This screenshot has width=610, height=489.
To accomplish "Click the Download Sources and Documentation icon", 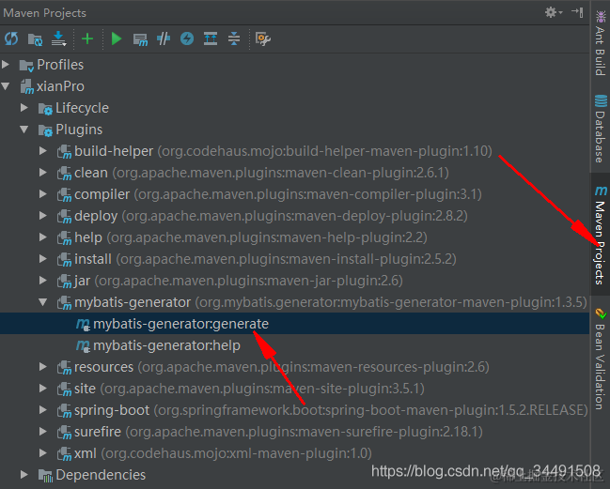I will pyautogui.click(x=58, y=38).
